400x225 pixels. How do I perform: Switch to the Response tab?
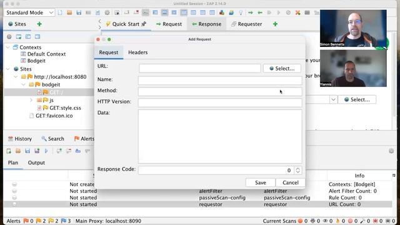click(207, 24)
